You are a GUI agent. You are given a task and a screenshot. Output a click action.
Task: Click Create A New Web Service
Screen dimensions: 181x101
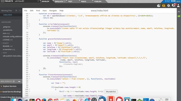click(11, 97)
